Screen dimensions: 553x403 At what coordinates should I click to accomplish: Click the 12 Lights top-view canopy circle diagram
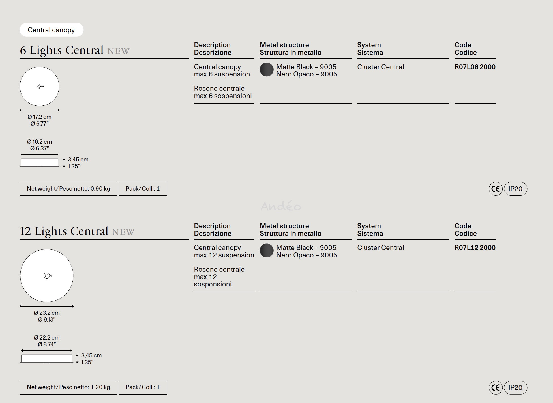pos(47,276)
